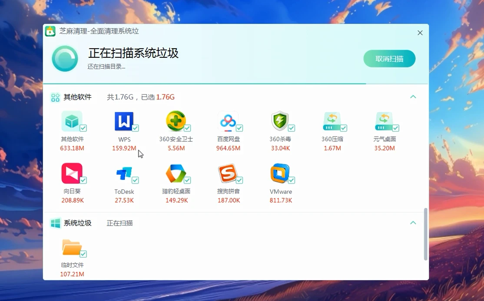Uncheck the 其他软件 item checkbox
Screen dimensions: 484x301
[x=83, y=128]
